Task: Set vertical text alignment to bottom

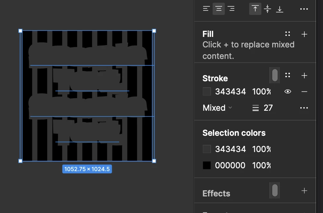Action: point(280,9)
